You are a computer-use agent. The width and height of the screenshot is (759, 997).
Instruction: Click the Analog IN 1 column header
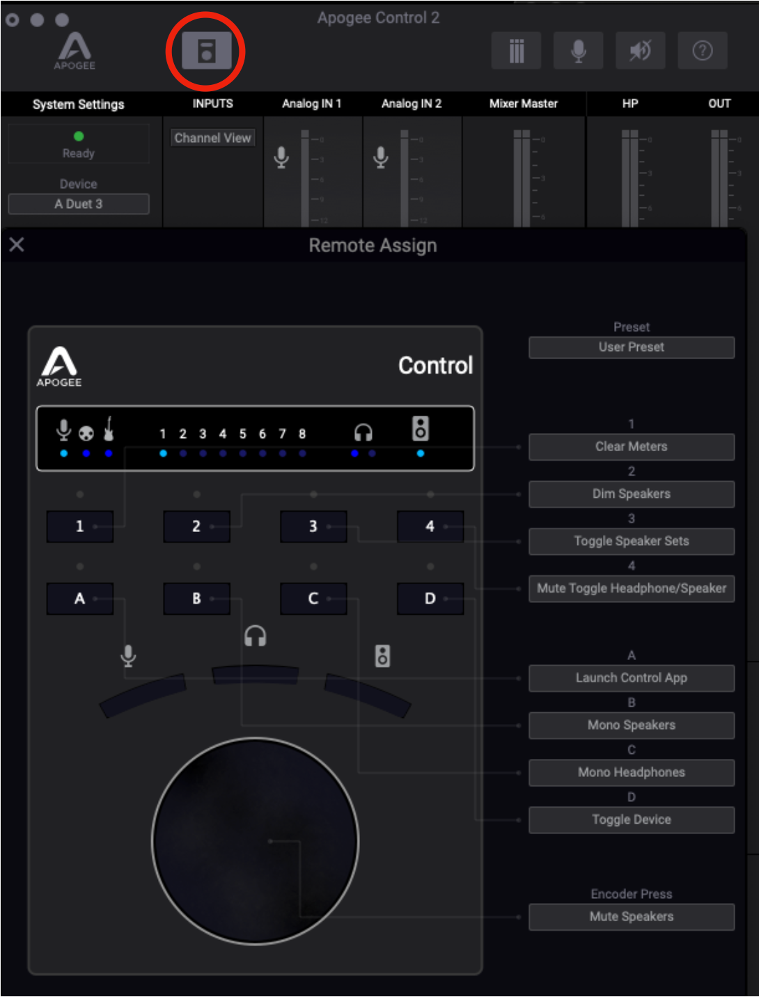pos(312,104)
